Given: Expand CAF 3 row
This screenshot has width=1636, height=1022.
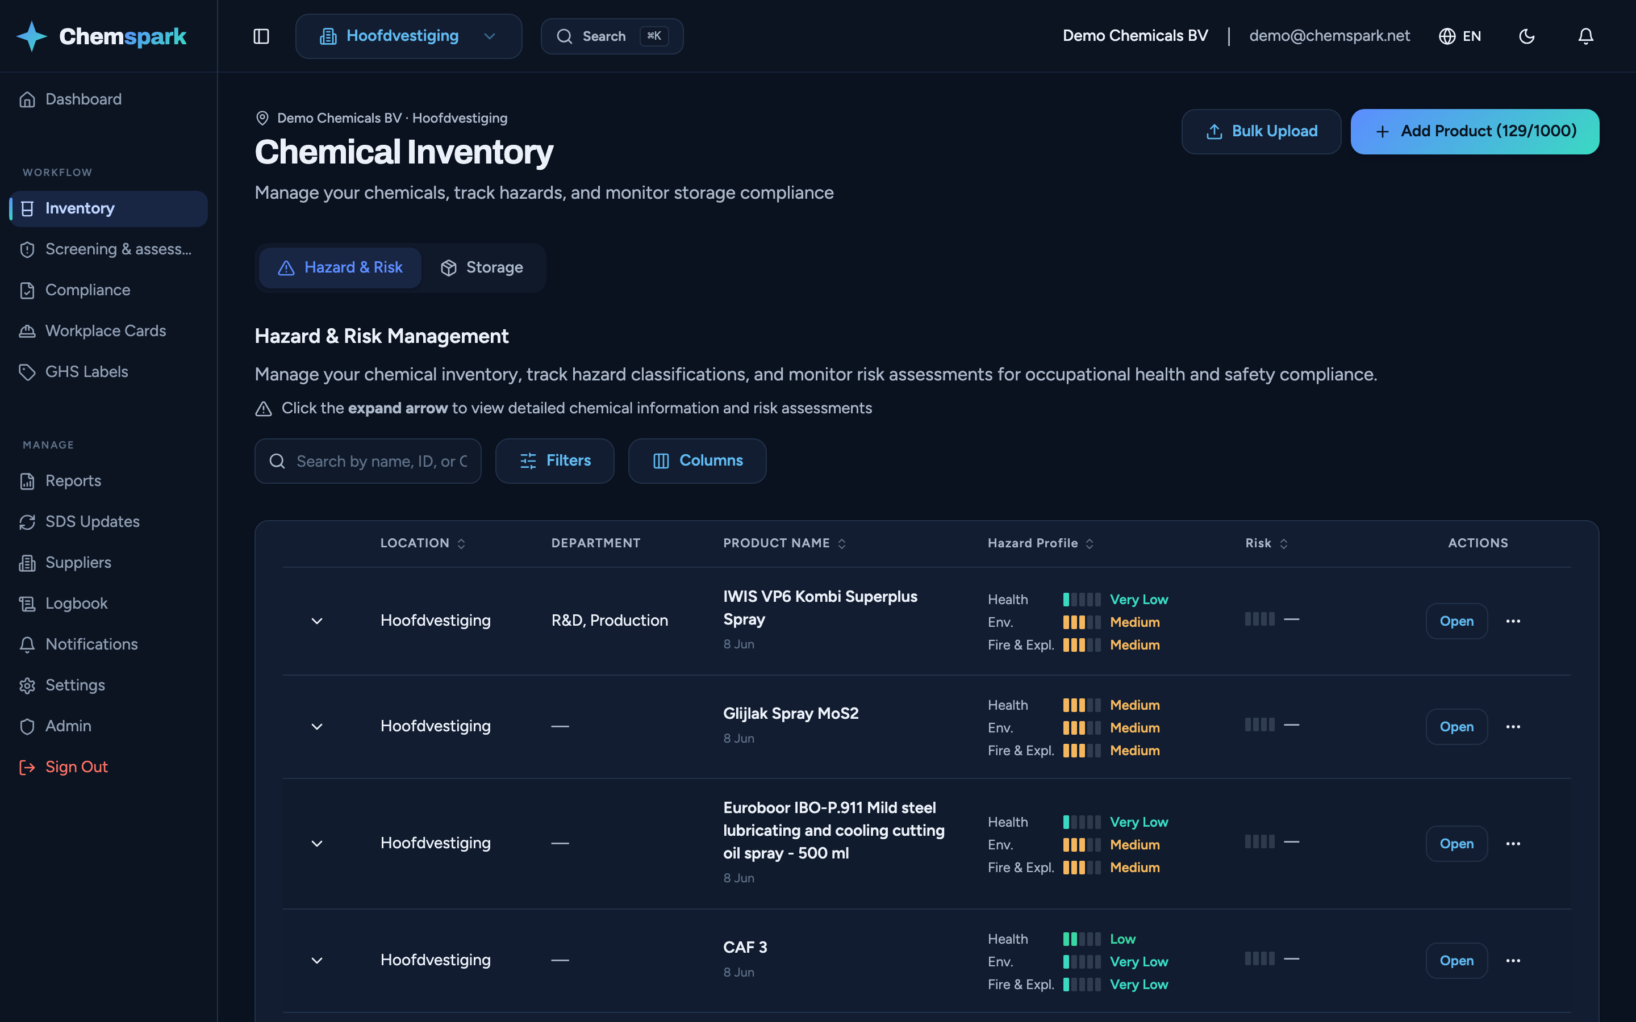Looking at the screenshot, I should 316,961.
